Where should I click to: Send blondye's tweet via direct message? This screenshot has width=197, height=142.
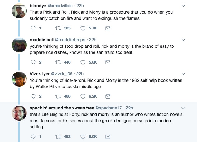(108, 28)
